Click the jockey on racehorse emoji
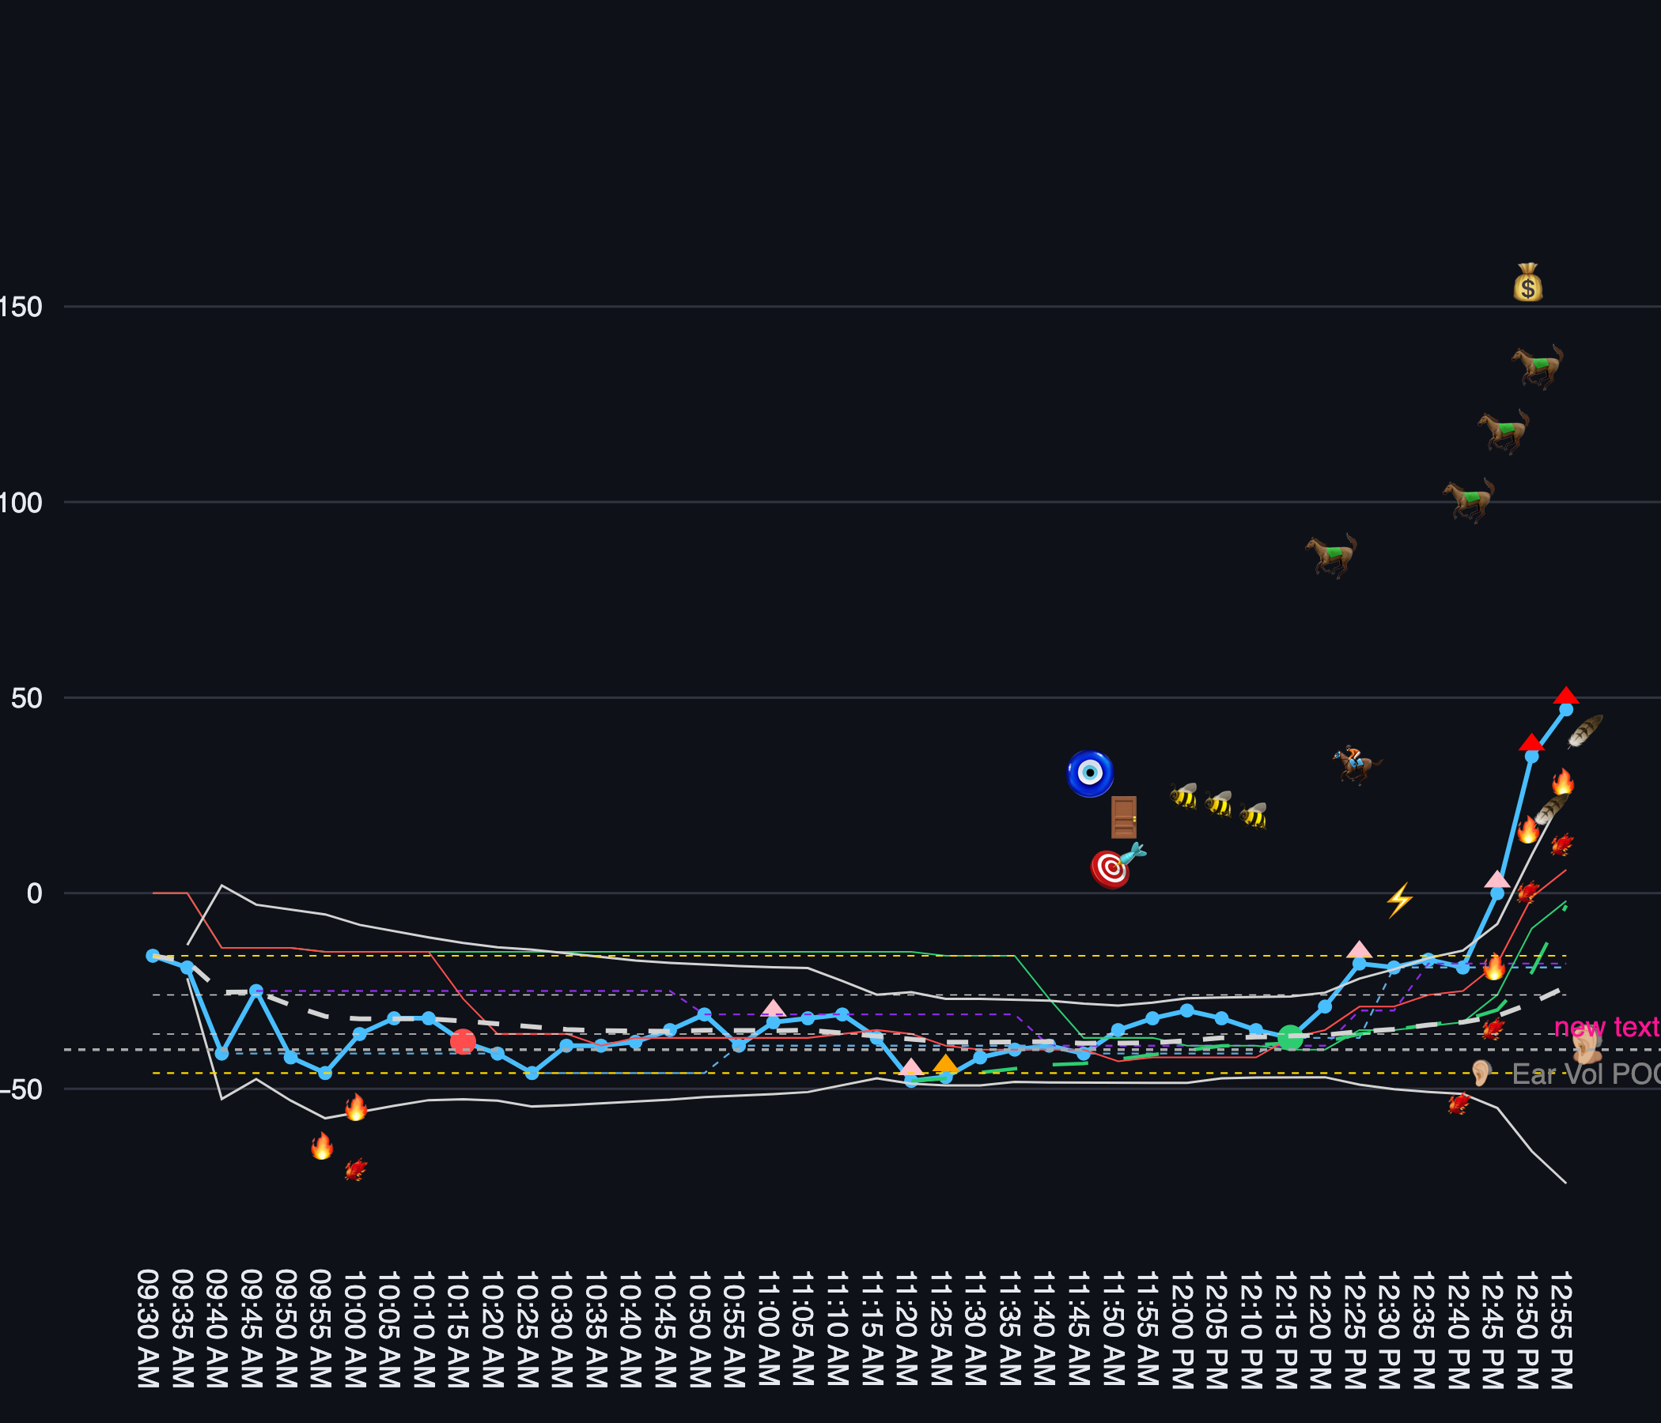Image resolution: width=1661 pixels, height=1423 pixels. coord(1356,764)
